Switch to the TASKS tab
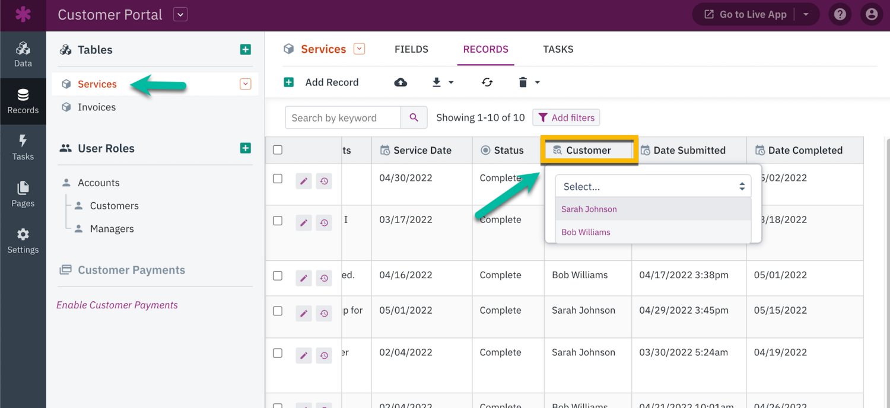This screenshot has height=408, width=890. pyautogui.click(x=558, y=49)
